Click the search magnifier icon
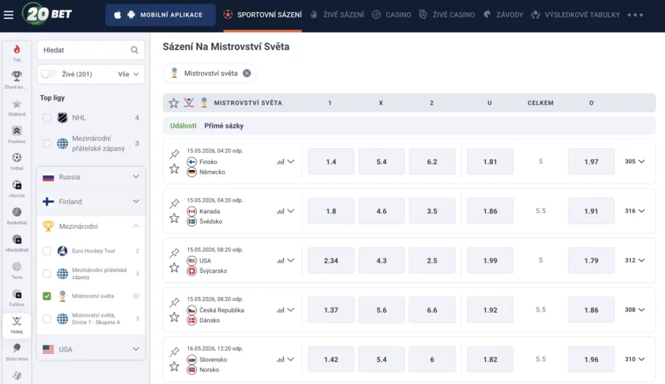This screenshot has height=384, width=665. tap(135, 50)
